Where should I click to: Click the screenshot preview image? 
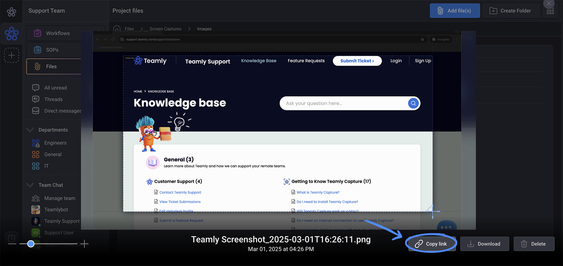(278, 130)
